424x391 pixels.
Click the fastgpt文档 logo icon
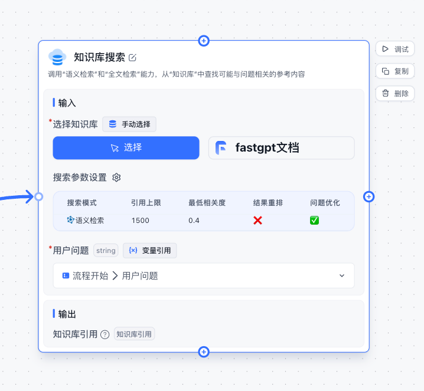pos(221,148)
